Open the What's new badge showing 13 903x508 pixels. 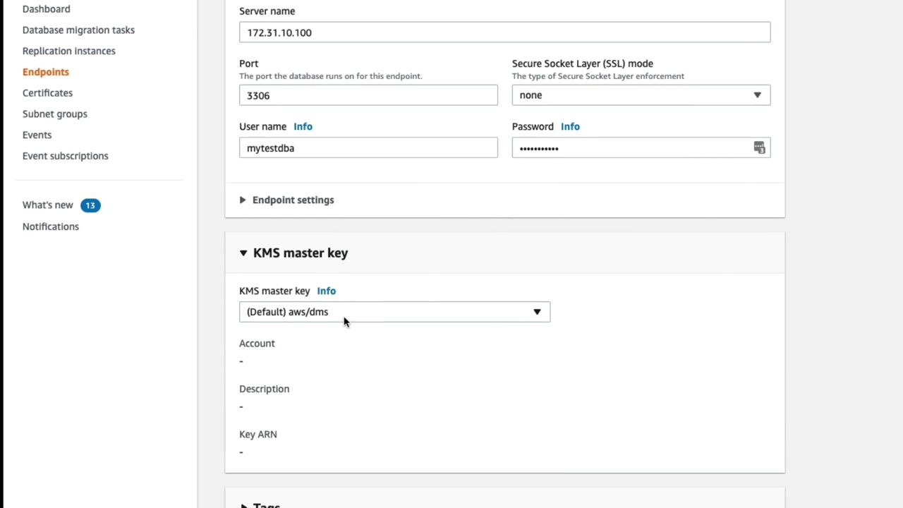pos(90,205)
